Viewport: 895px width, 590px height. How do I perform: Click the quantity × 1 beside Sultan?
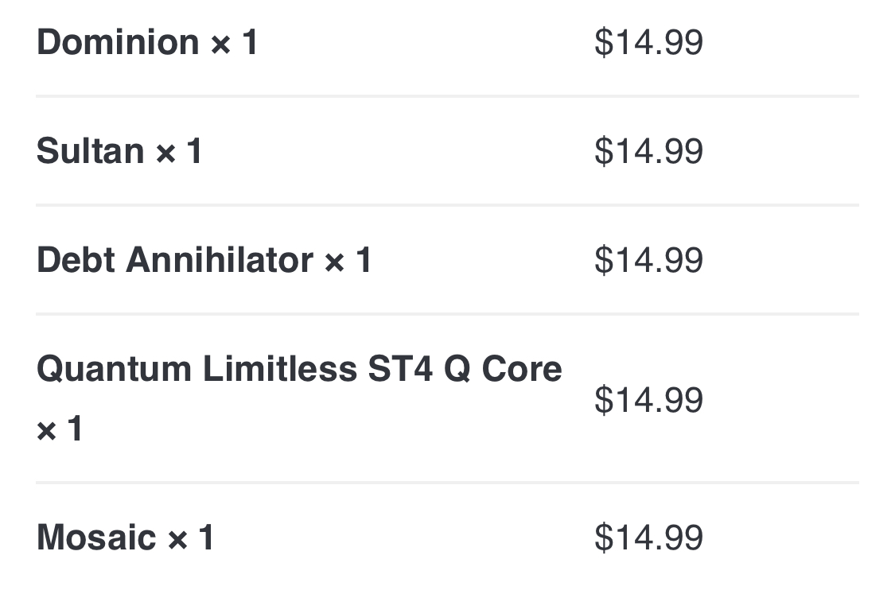click(x=179, y=152)
